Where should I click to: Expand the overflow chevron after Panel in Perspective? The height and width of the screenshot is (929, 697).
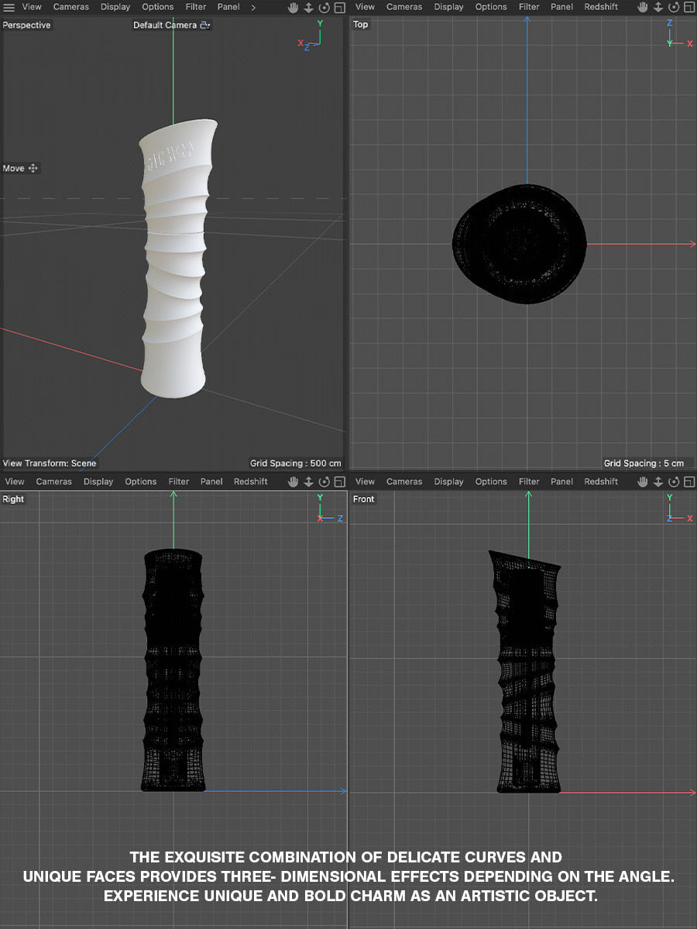253,7
